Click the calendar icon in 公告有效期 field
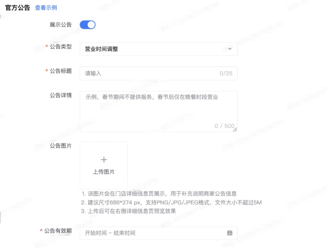The image size is (327, 252). pyautogui.click(x=230, y=233)
